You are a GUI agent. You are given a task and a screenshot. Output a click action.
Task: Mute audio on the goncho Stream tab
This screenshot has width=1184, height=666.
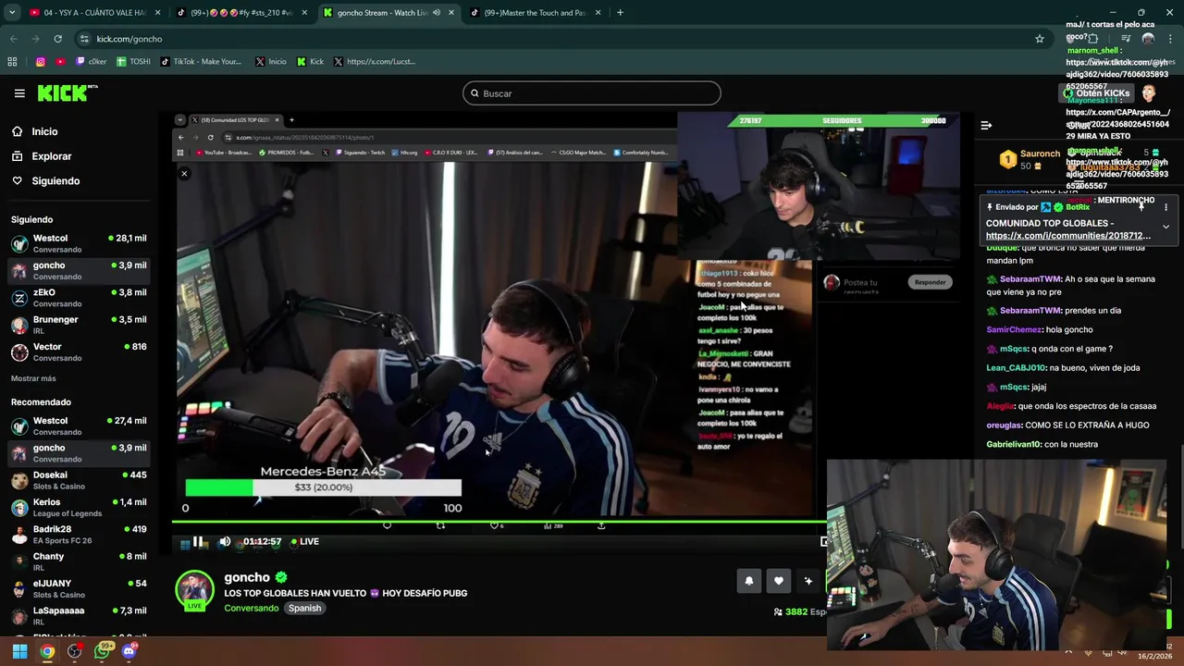(437, 13)
